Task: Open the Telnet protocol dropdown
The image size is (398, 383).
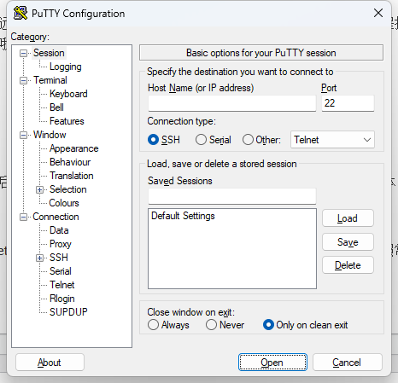Action: [332, 140]
